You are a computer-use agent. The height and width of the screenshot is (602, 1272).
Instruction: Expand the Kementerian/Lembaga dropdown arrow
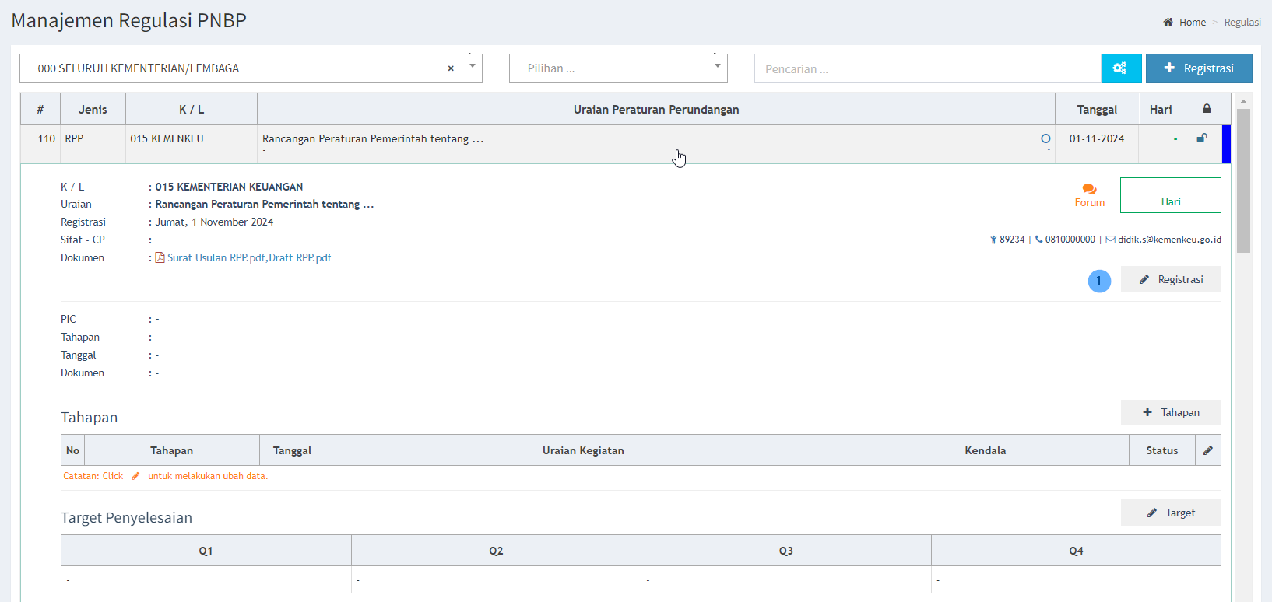click(472, 67)
